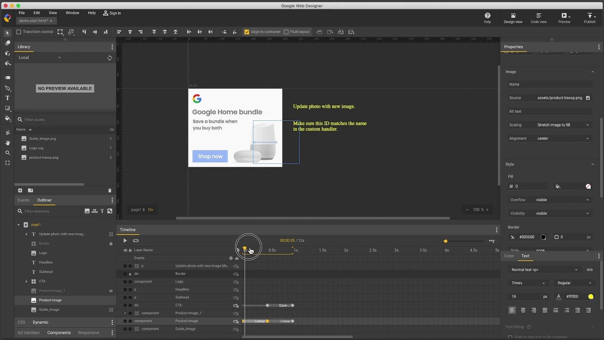Screen dimensions: 604x340
Task: Toggle lock on Subhead timeline layer
Action: pos(130,297)
